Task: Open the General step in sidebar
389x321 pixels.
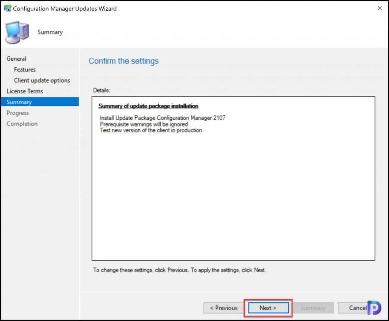Action: 16,59
